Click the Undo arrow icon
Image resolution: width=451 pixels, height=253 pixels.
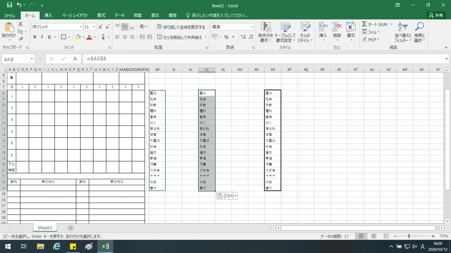[x=19, y=5]
